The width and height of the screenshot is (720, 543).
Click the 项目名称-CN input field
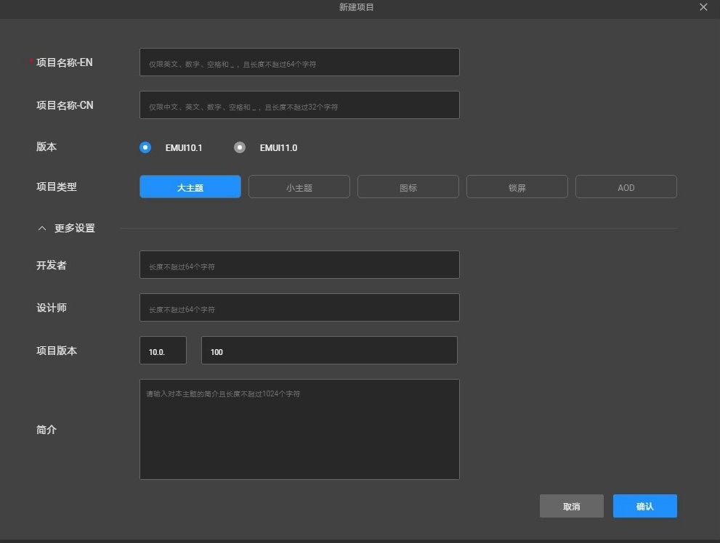click(x=299, y=105)
